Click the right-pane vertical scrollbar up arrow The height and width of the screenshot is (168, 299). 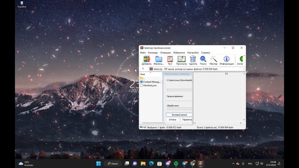point(244,74)
